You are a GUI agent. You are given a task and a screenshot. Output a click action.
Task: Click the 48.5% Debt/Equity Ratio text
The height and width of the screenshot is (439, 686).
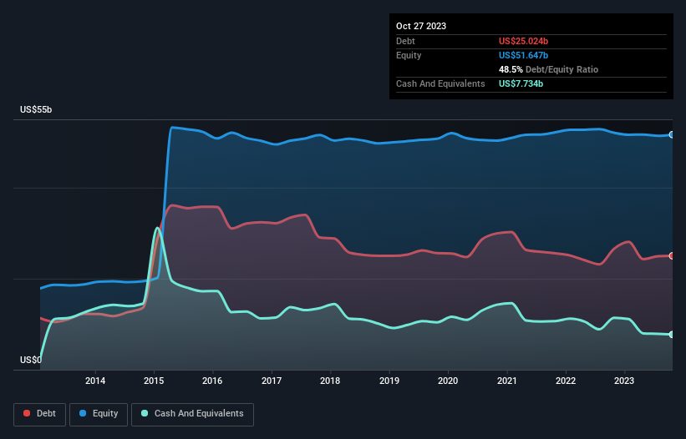click(548, 69)
